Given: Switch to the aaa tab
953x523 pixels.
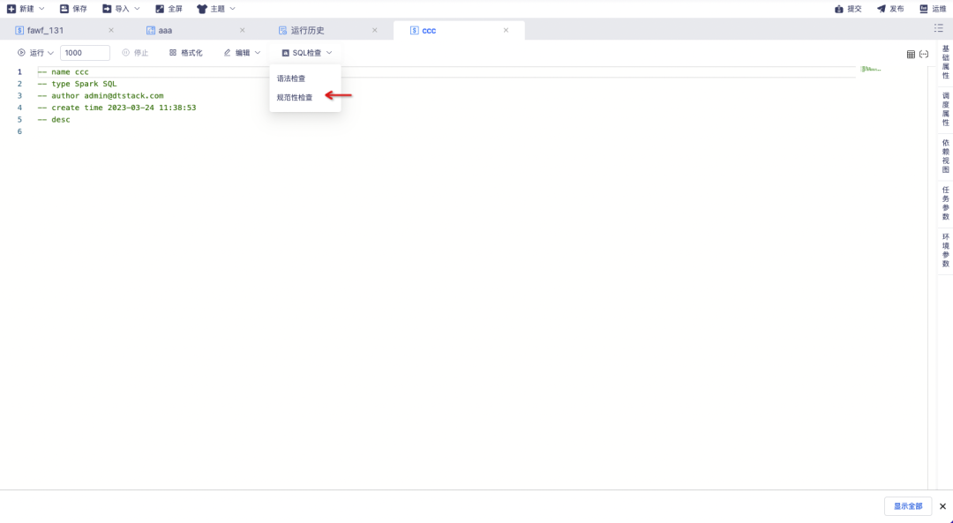Looking at the screenshot, I should 164,29.
